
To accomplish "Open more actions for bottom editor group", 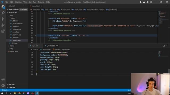I will (x=167, y=46).
